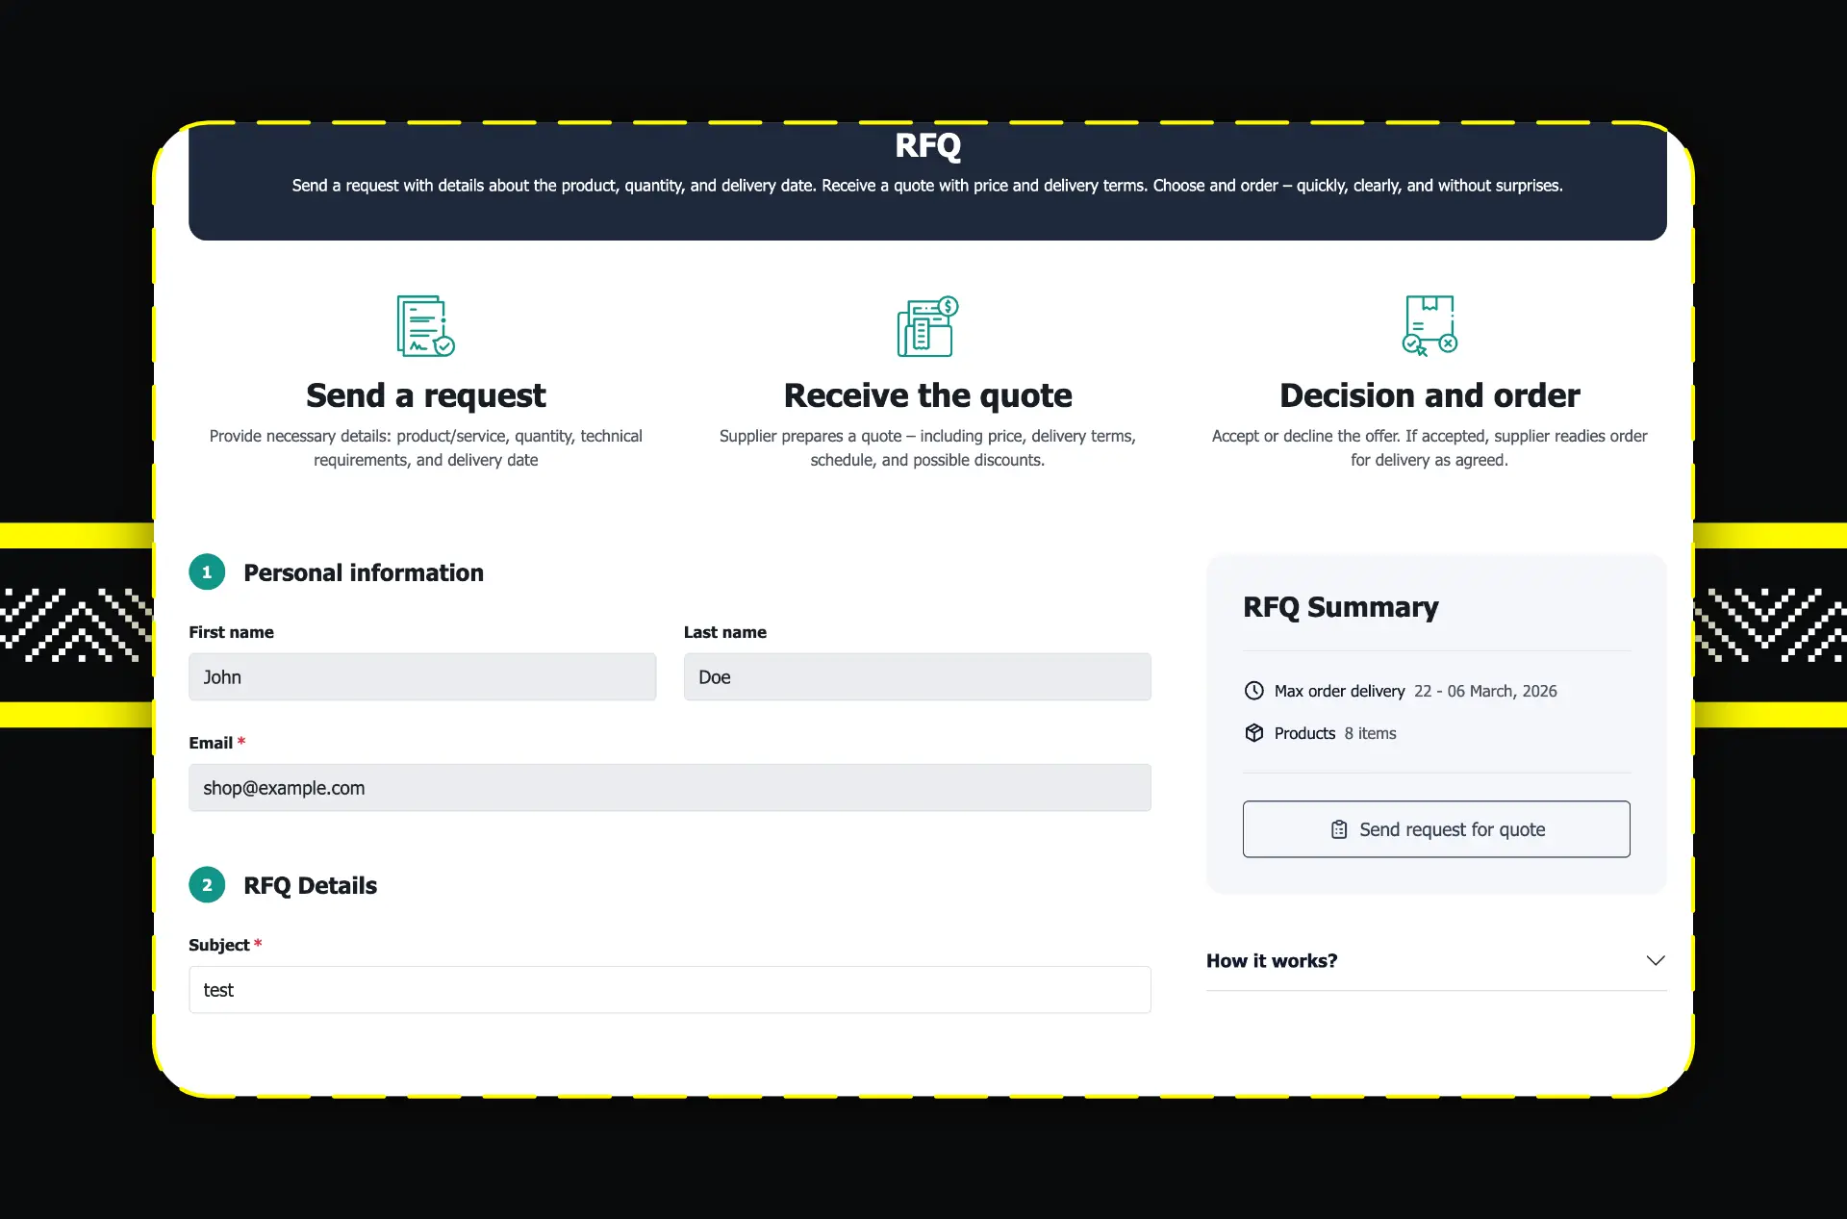
Task: Click the Last name field with Doe
Action: (917, 677)
